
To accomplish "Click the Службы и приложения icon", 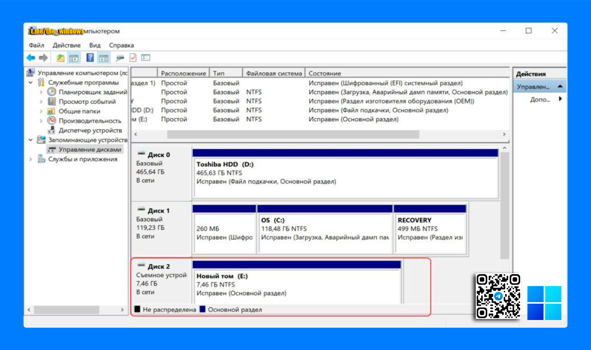I will point(41,159).
